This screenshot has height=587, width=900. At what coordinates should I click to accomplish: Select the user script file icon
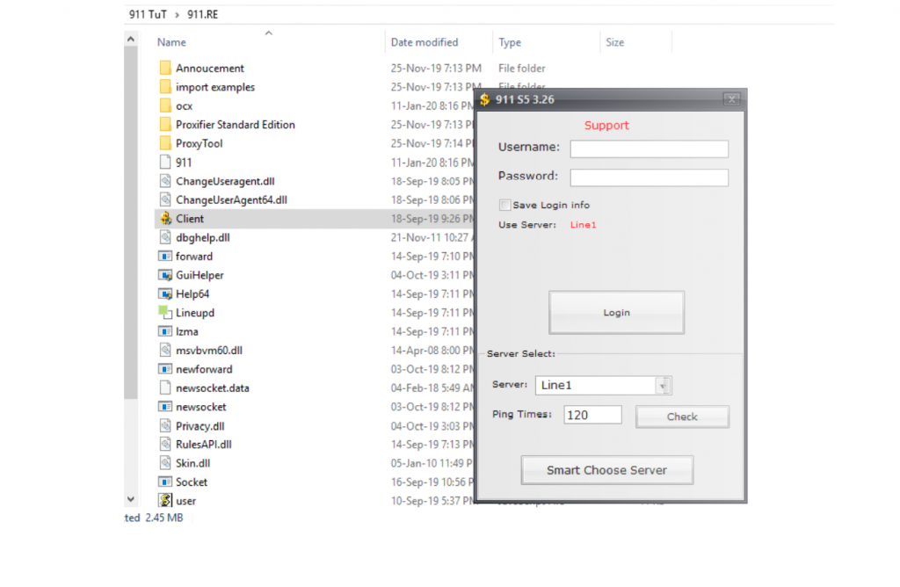(165, 500)
